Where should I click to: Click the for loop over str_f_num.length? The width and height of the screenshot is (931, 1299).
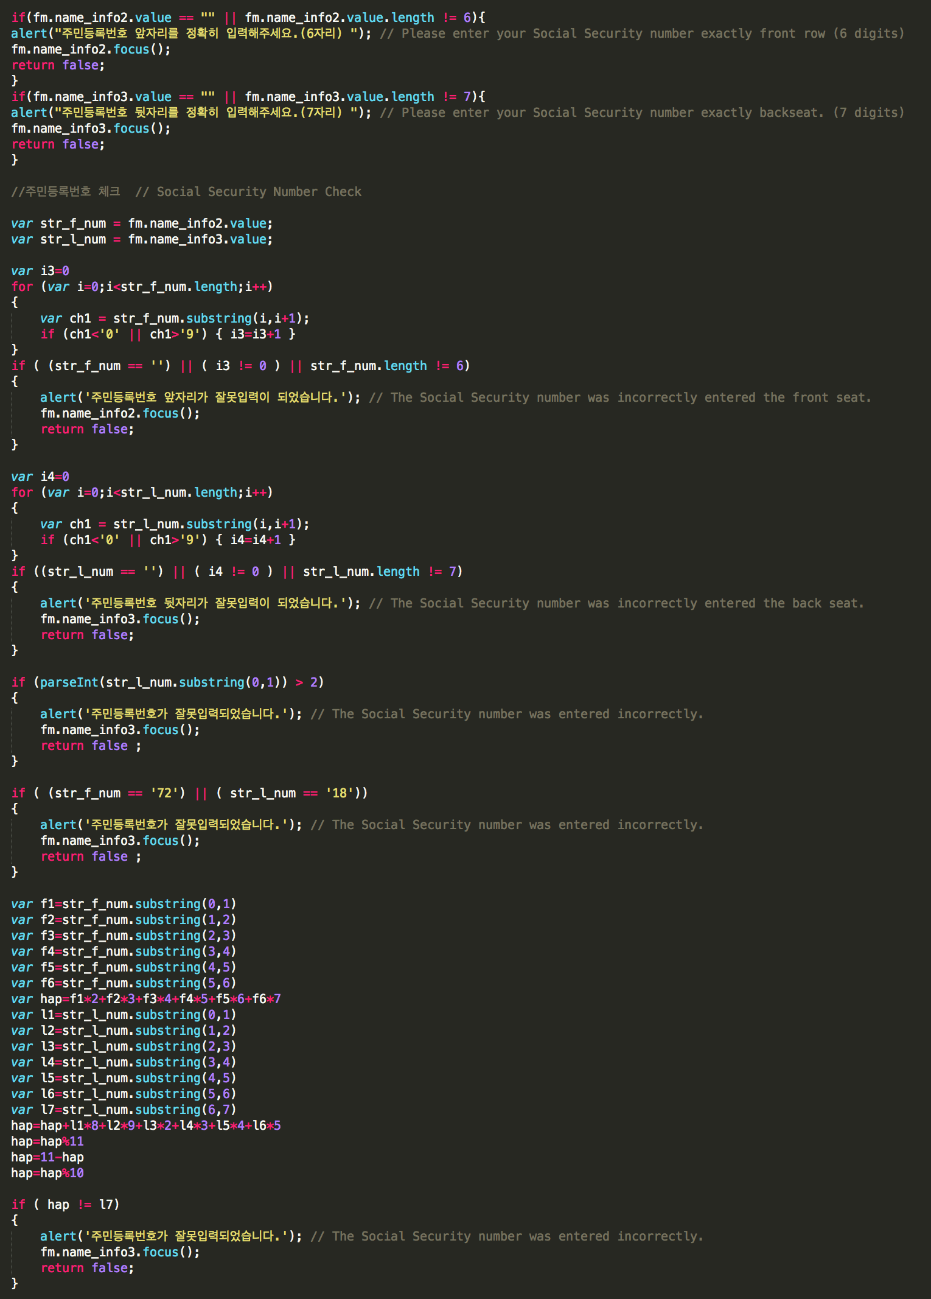142,287
